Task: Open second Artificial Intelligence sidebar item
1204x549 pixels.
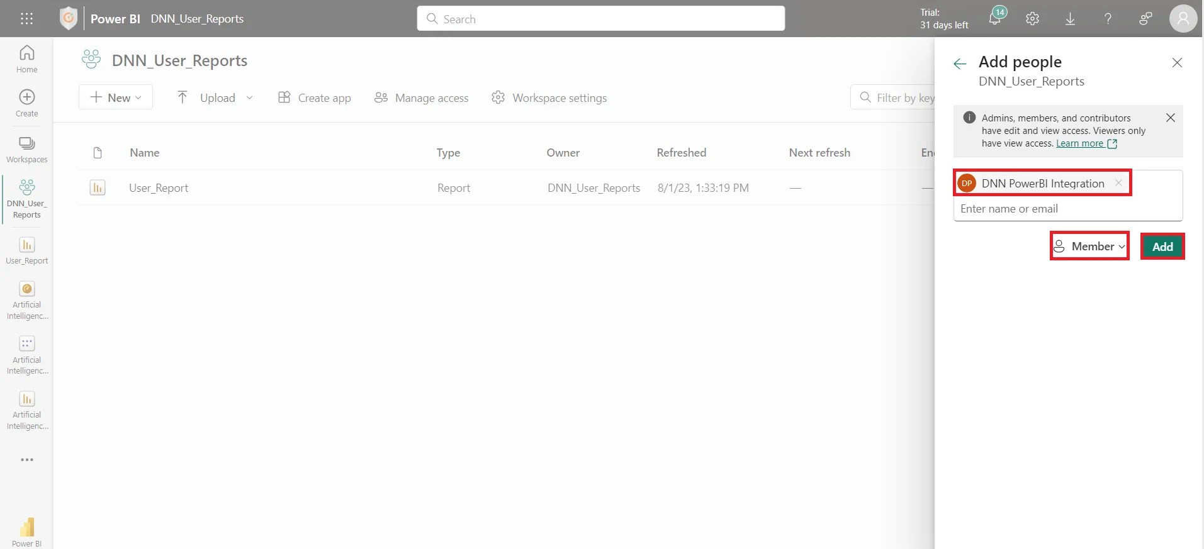Action: (x=26, y=355)
